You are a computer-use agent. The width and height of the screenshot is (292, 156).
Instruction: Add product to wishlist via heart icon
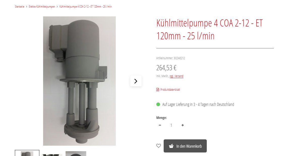pos(158,146)
